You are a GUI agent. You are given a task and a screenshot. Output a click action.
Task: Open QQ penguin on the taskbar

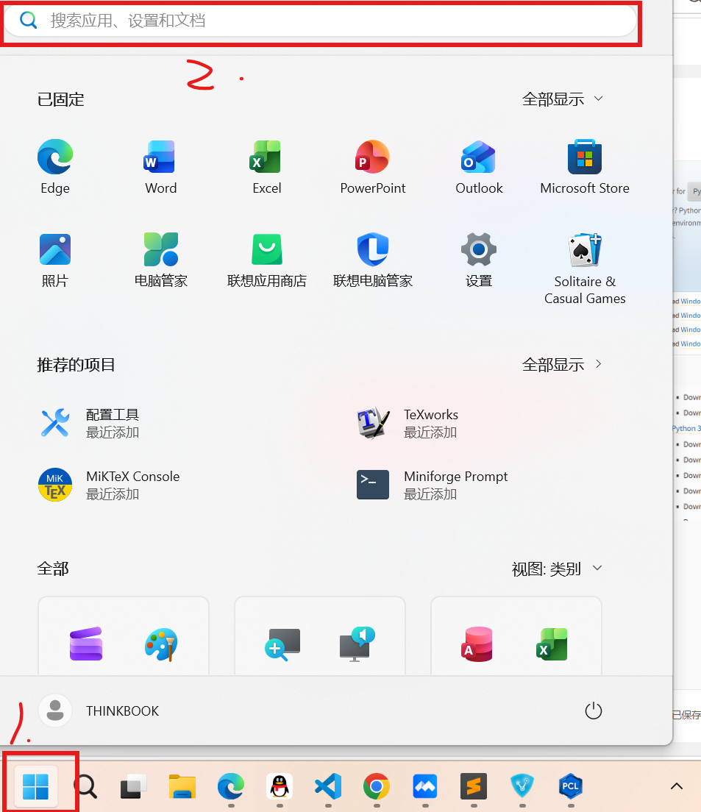click(280, 786)
